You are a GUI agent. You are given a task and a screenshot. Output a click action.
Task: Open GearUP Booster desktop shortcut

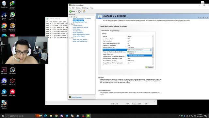click(x=4, y=16)
